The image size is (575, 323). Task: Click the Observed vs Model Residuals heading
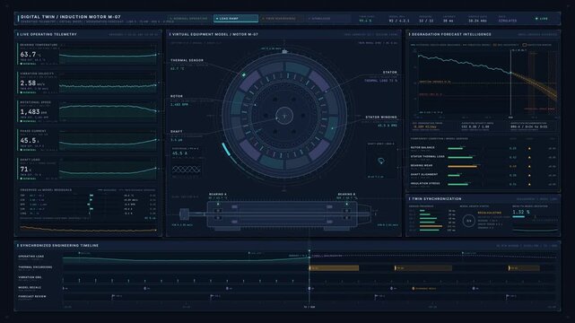click(46, 190)
